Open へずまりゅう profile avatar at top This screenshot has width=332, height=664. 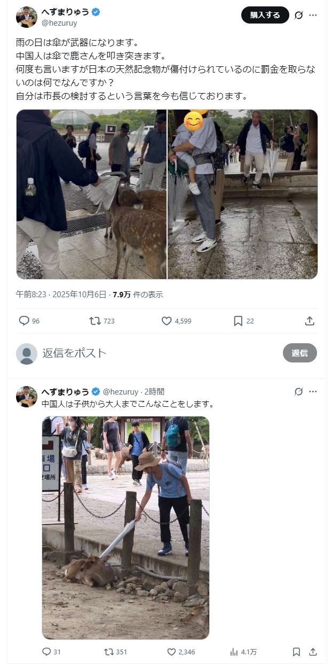click(x=27, y=17)
